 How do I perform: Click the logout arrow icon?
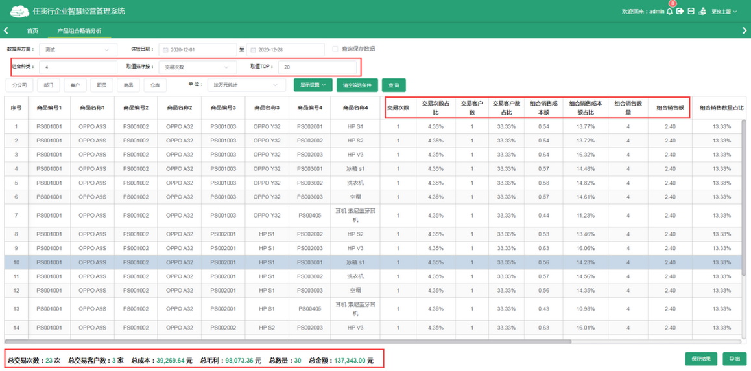point(680,12)
